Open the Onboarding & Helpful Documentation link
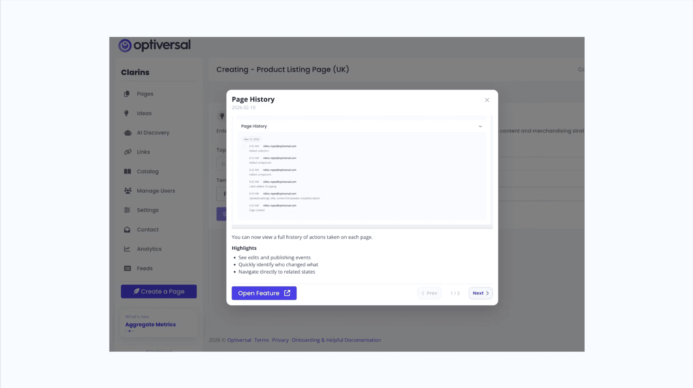The image size is (693, 388). (336, 340)
